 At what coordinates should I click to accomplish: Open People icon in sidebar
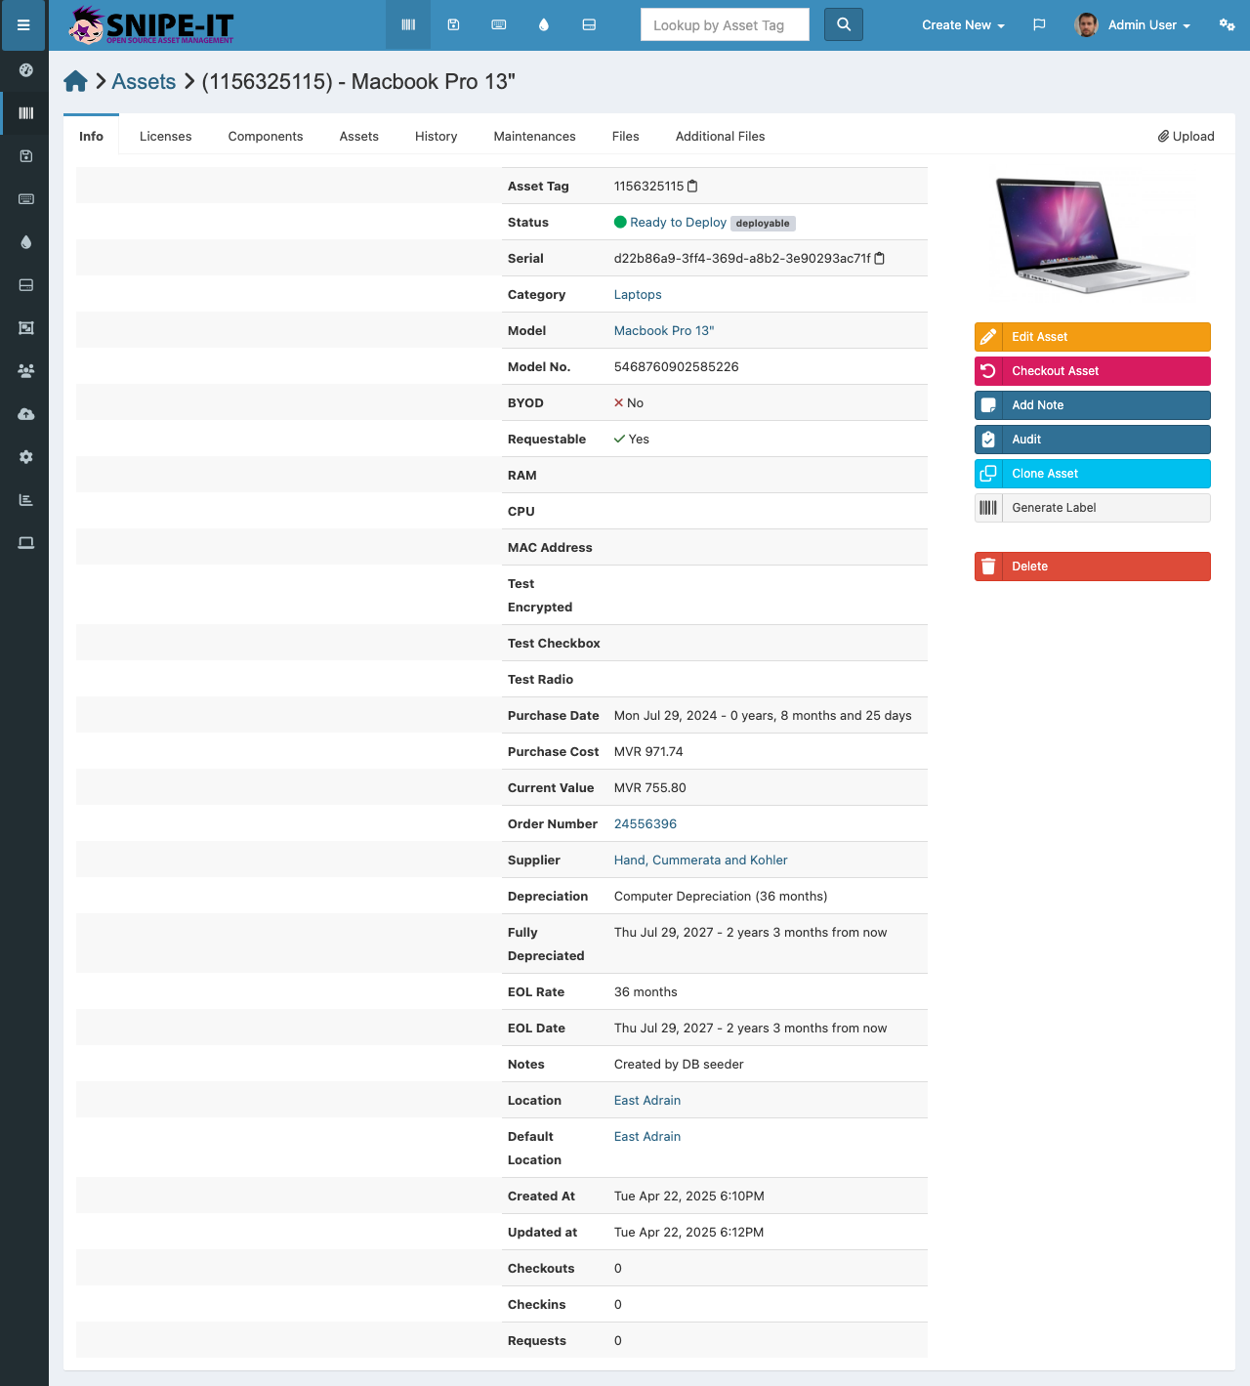point(26,371)
